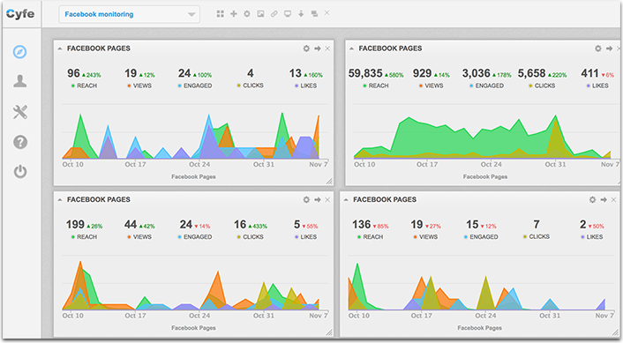The width and height of the screenshot is (623, 343).
Task: Open the compass dashboards icon in sidebar
Action: click(20, 52)
